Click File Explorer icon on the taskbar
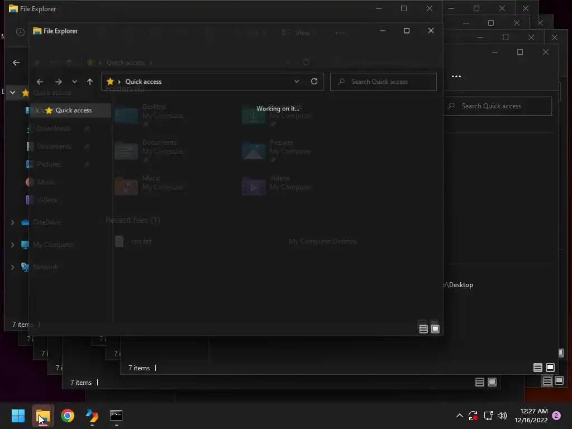This screenshot has width=572, height=429. tap(43, 416)
